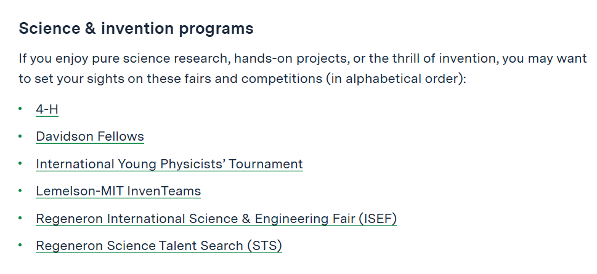597x274 pixels.
Task: Click the bullet beside Lemelson-MIT InvenTeams
Action: (20, 191)
